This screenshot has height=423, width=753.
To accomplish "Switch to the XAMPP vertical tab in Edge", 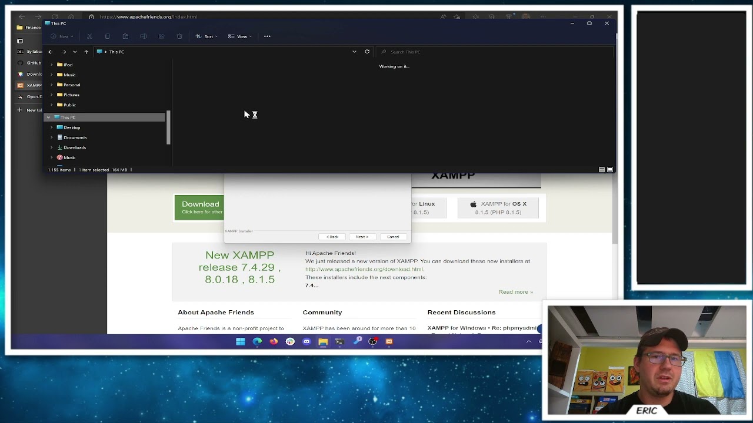I will [x=29, y=85].
